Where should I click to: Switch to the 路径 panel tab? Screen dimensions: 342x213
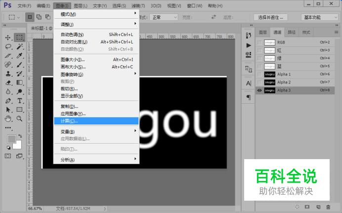[292, 32]
